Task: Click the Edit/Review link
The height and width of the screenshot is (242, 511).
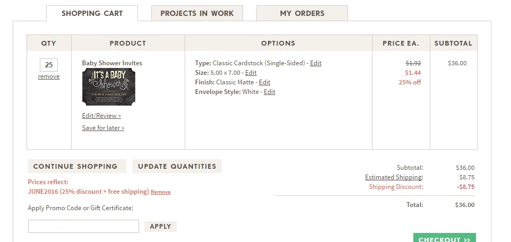Action: coord(101,116)
